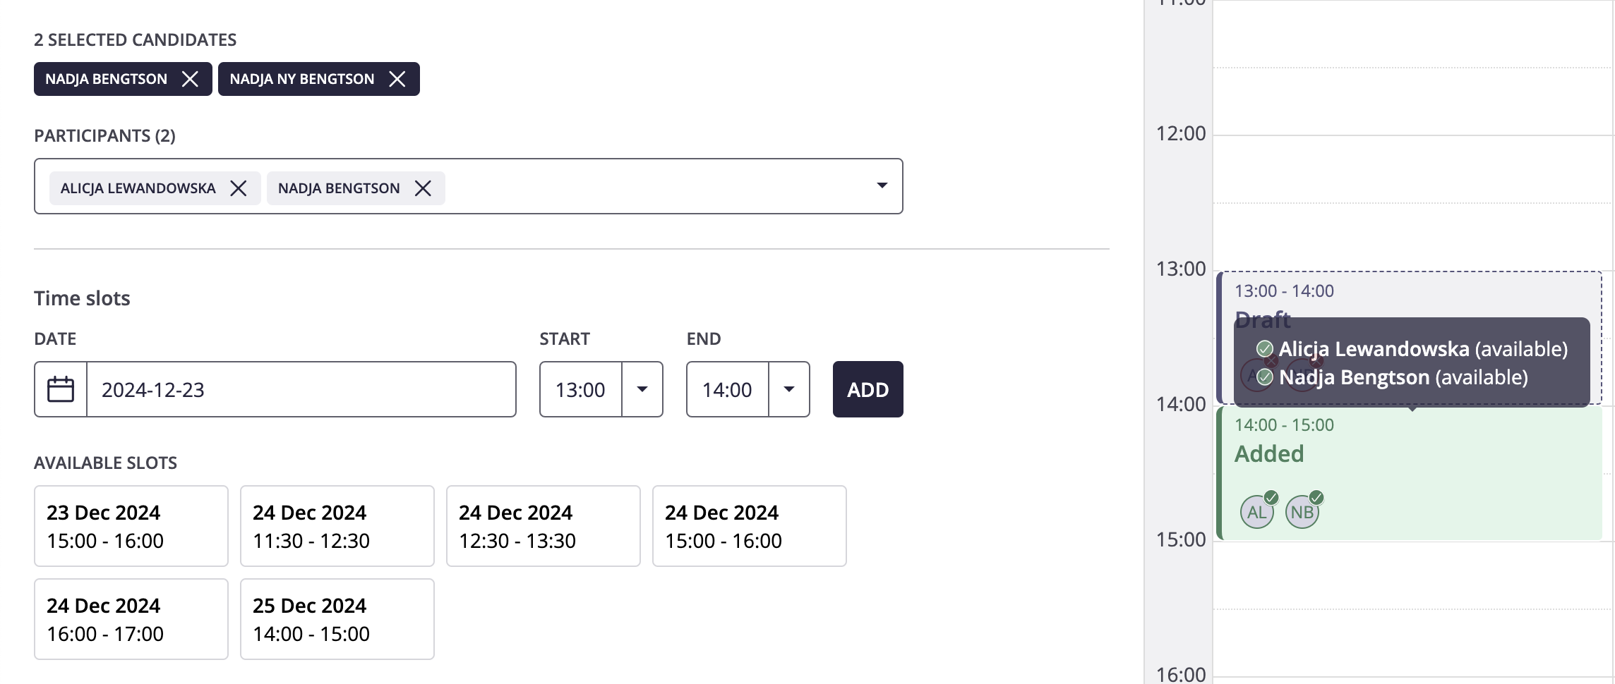Click the Added 14:00 - 15:00 calendar event

click(1410, 473)
